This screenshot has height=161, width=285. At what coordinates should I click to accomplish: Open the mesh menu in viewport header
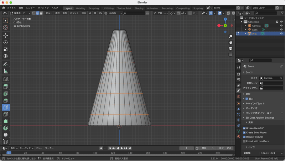74,13
